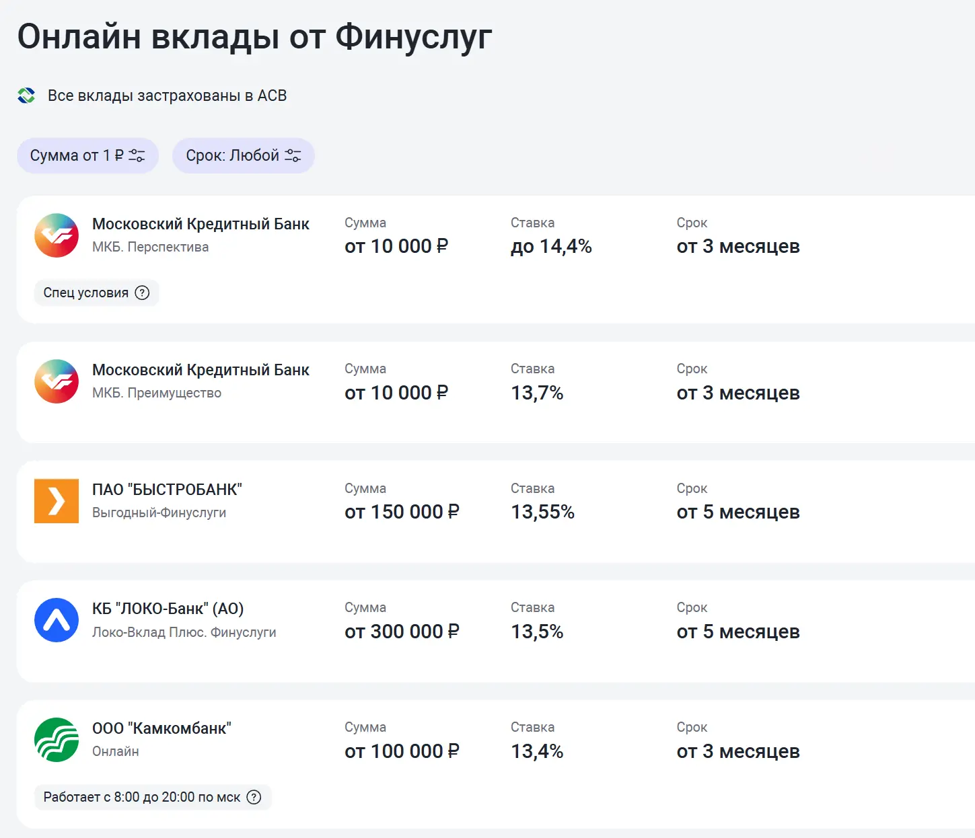The width and height of the screenshot is (975, 838).
Task: Click the ACB insurance logo icon
Action: 26,96
